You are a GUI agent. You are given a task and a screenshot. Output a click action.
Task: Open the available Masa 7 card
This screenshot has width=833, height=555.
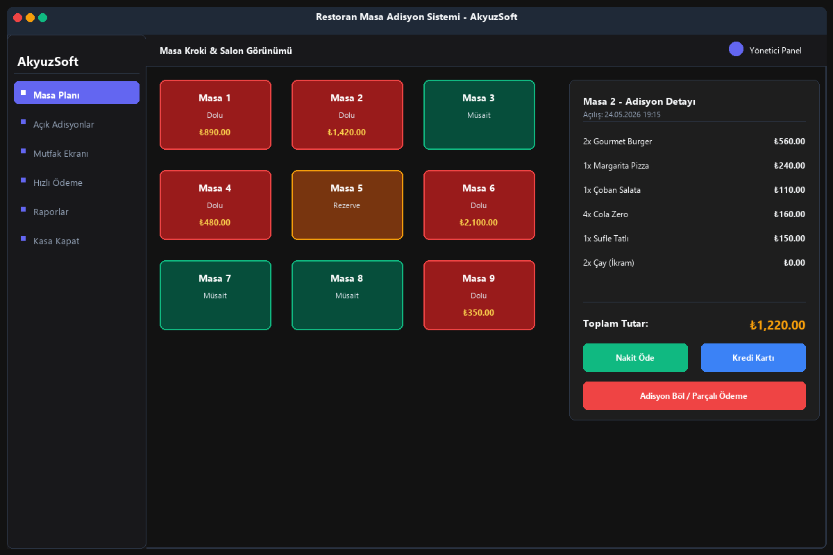[215, 296]
